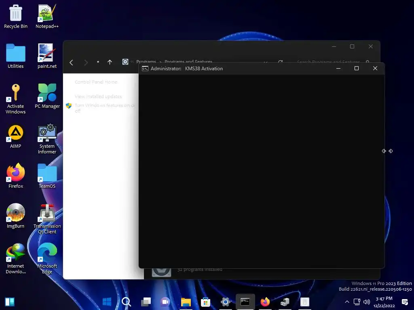
Task: Close the Programs and Features window
Action: 371,46
